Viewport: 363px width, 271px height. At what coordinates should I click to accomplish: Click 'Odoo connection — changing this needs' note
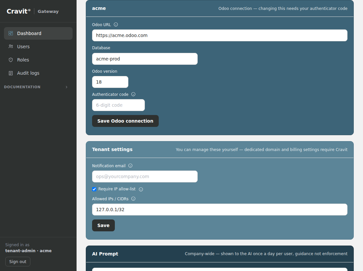coord(283,9)
